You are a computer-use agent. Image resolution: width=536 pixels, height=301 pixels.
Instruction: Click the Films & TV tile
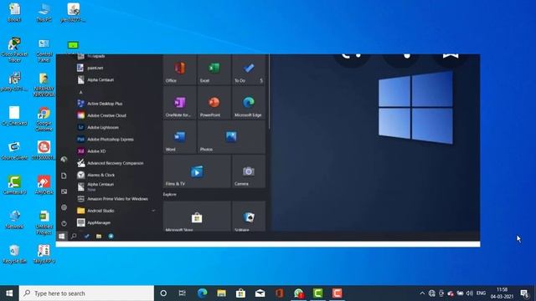[x=197, y=171]
